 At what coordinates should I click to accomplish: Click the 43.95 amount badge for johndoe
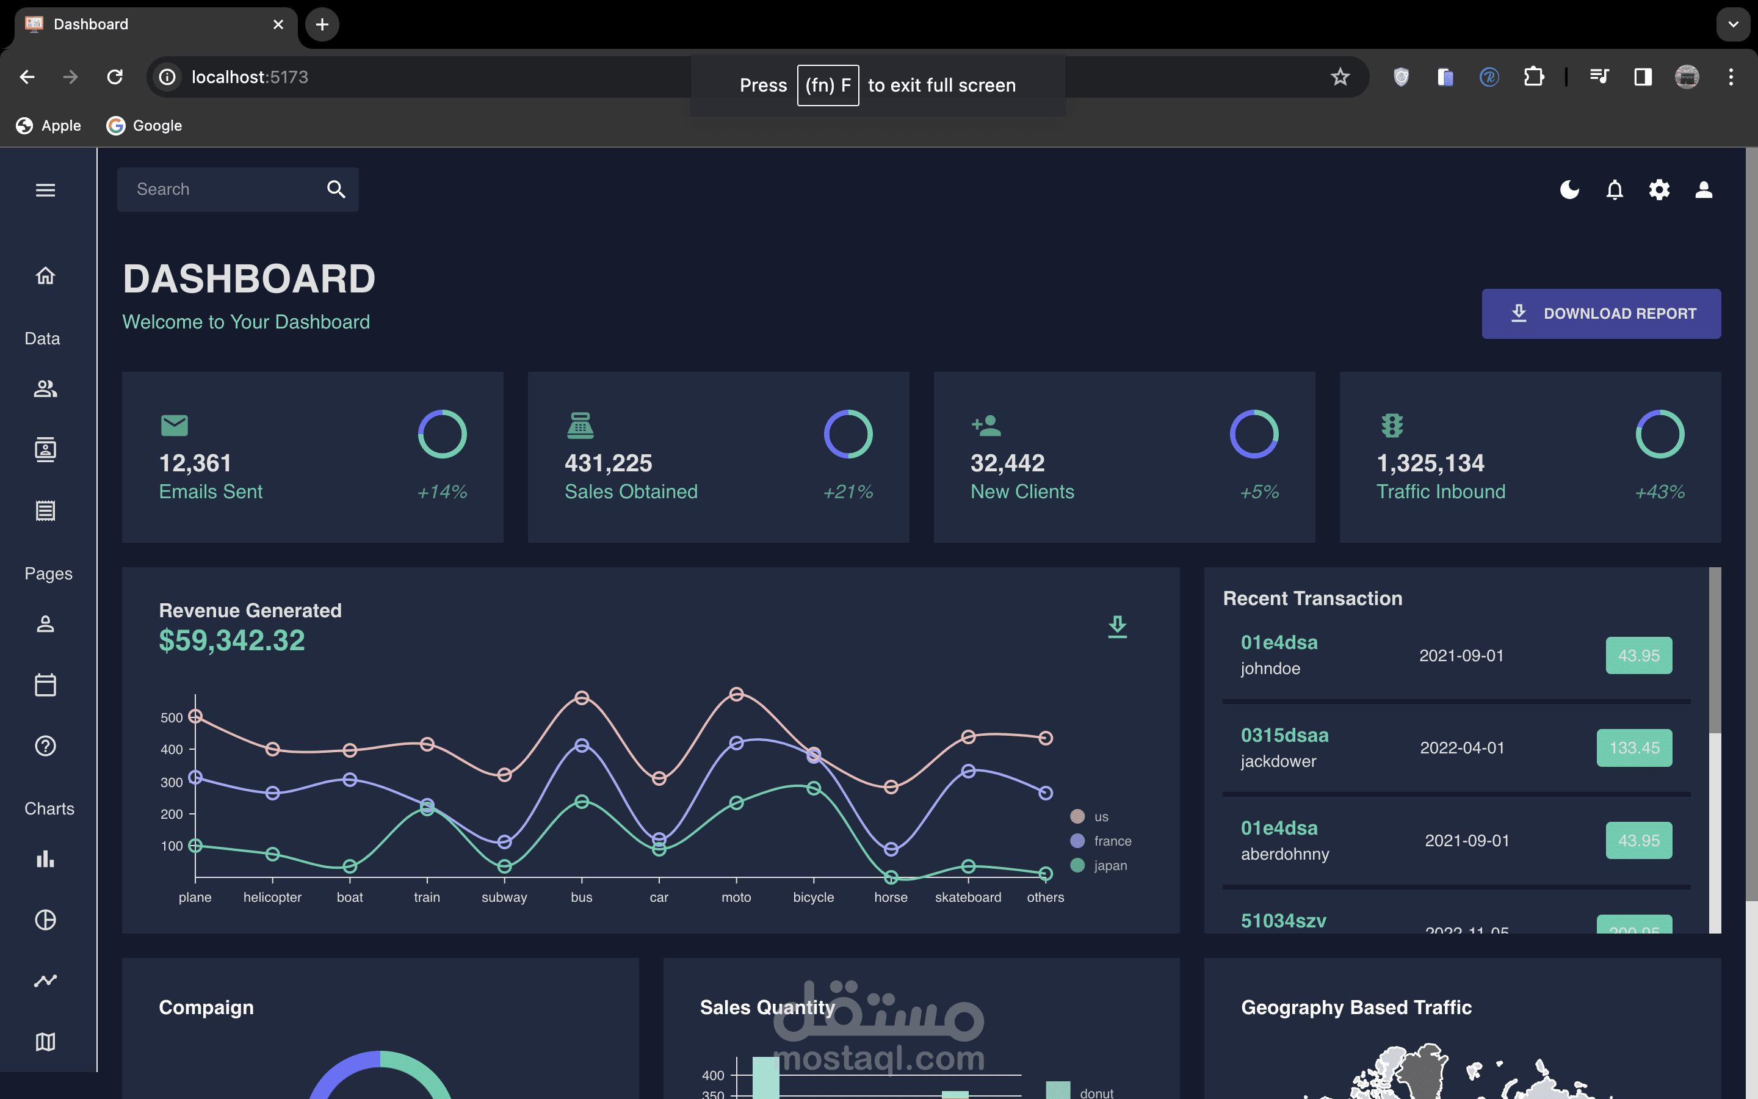click(x=1639, y=655)
